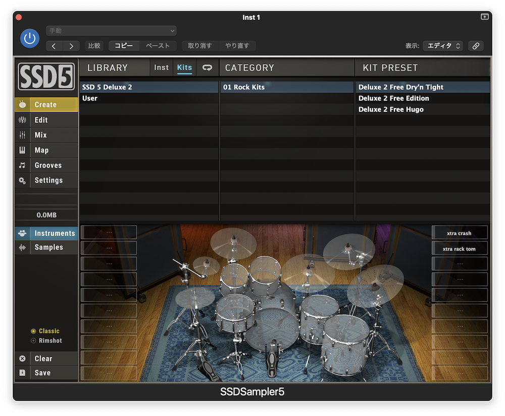Click the xtra crash slot
The image size is (505, 416).
click(459, 233)
